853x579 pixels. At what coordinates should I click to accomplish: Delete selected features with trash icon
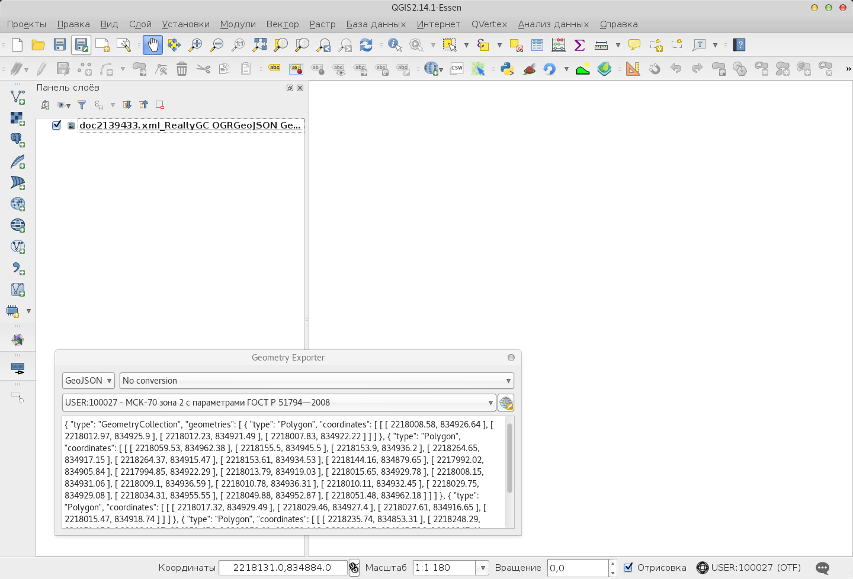coord(182,68)
